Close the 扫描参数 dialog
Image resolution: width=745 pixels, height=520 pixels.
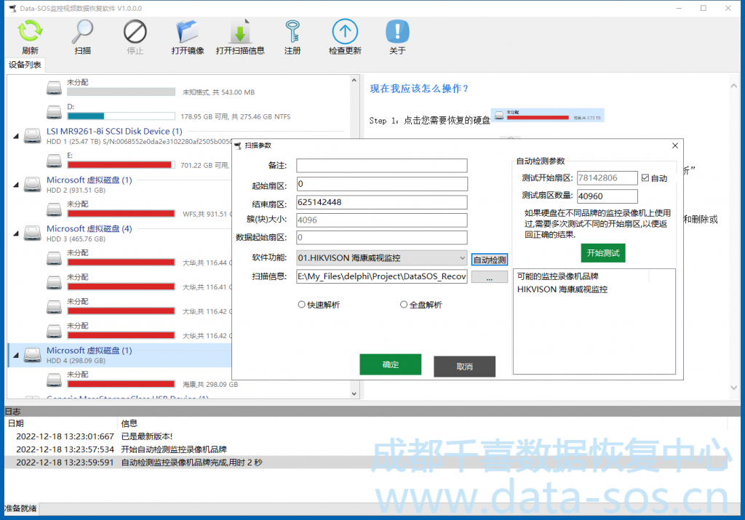(x=674, y=145)
